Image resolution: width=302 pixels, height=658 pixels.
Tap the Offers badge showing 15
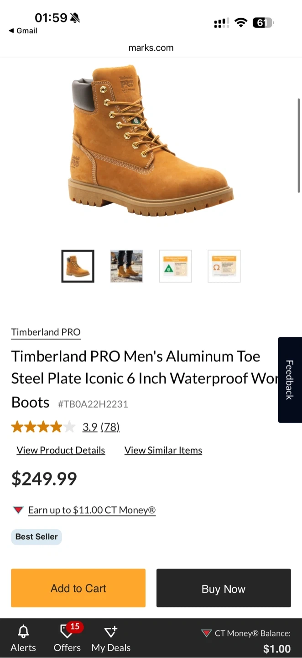75,626
